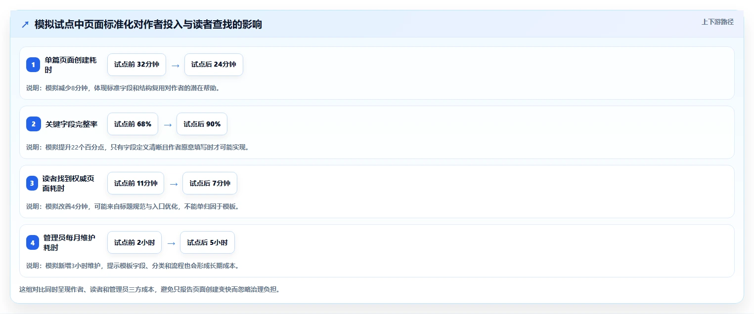The width and height of the screenshot is (754, 314).
Task: Select the step 4 number badge
Action: click(x=33, y=242)
